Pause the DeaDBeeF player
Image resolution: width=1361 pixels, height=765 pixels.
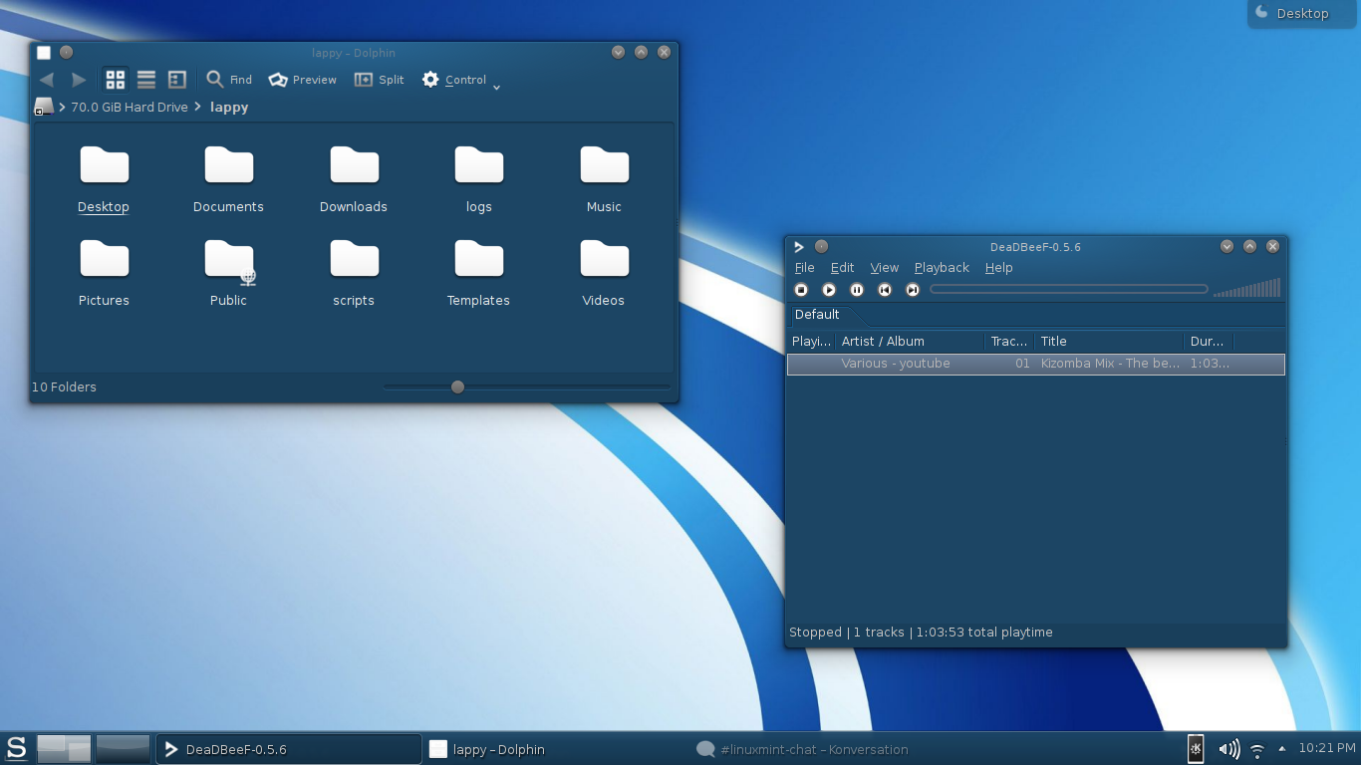coord(857,290)
